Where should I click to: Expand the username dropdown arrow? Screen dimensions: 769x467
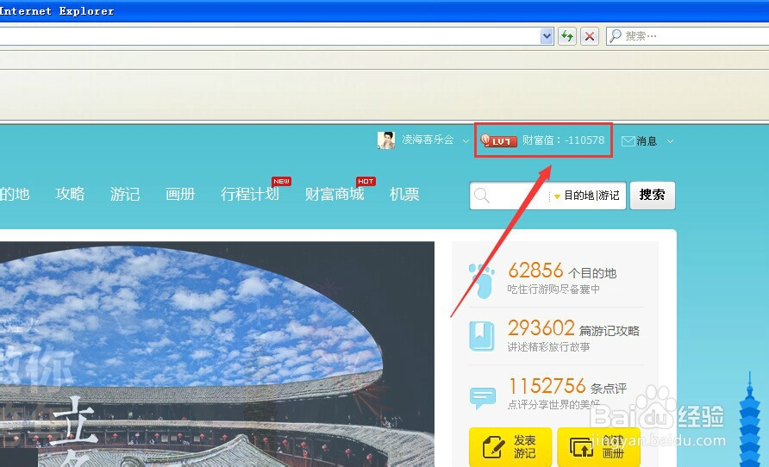(x=466, y=141)
